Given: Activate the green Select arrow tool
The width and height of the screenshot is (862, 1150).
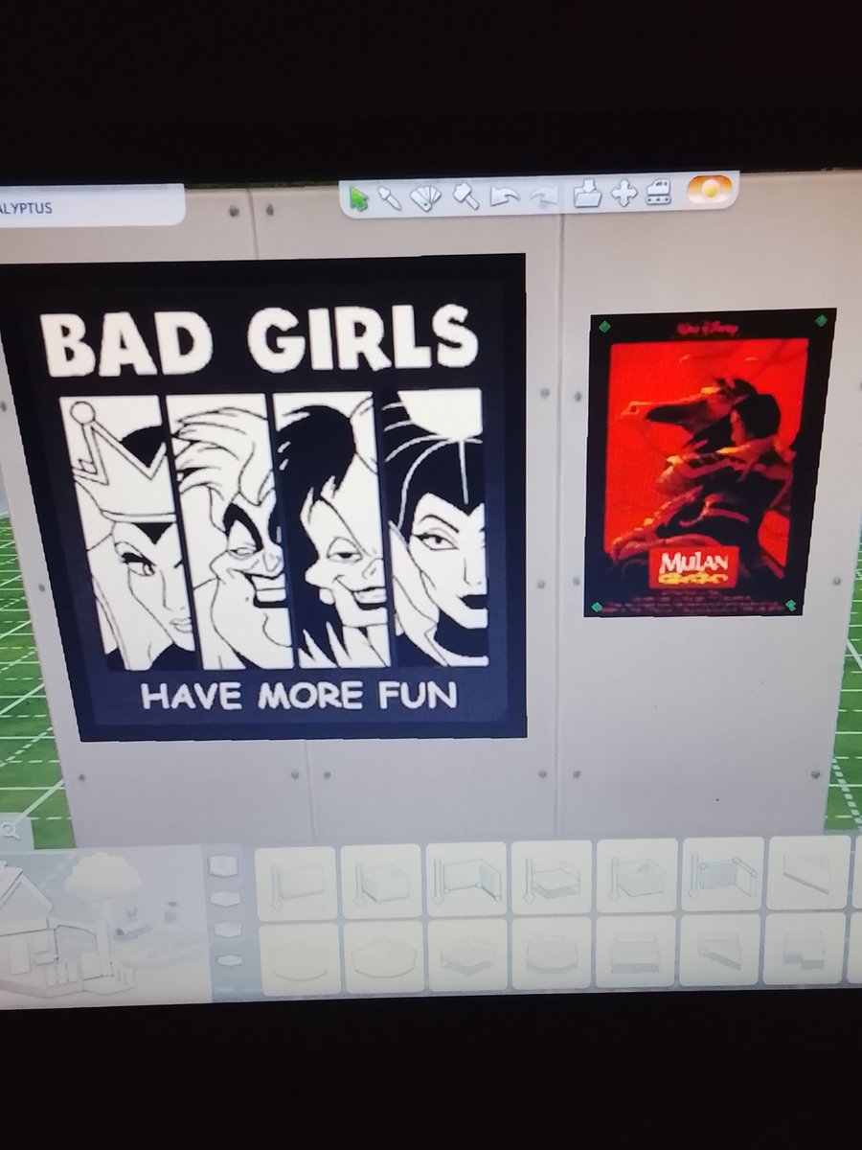Looking at the screenshot, I should (359, 198).
